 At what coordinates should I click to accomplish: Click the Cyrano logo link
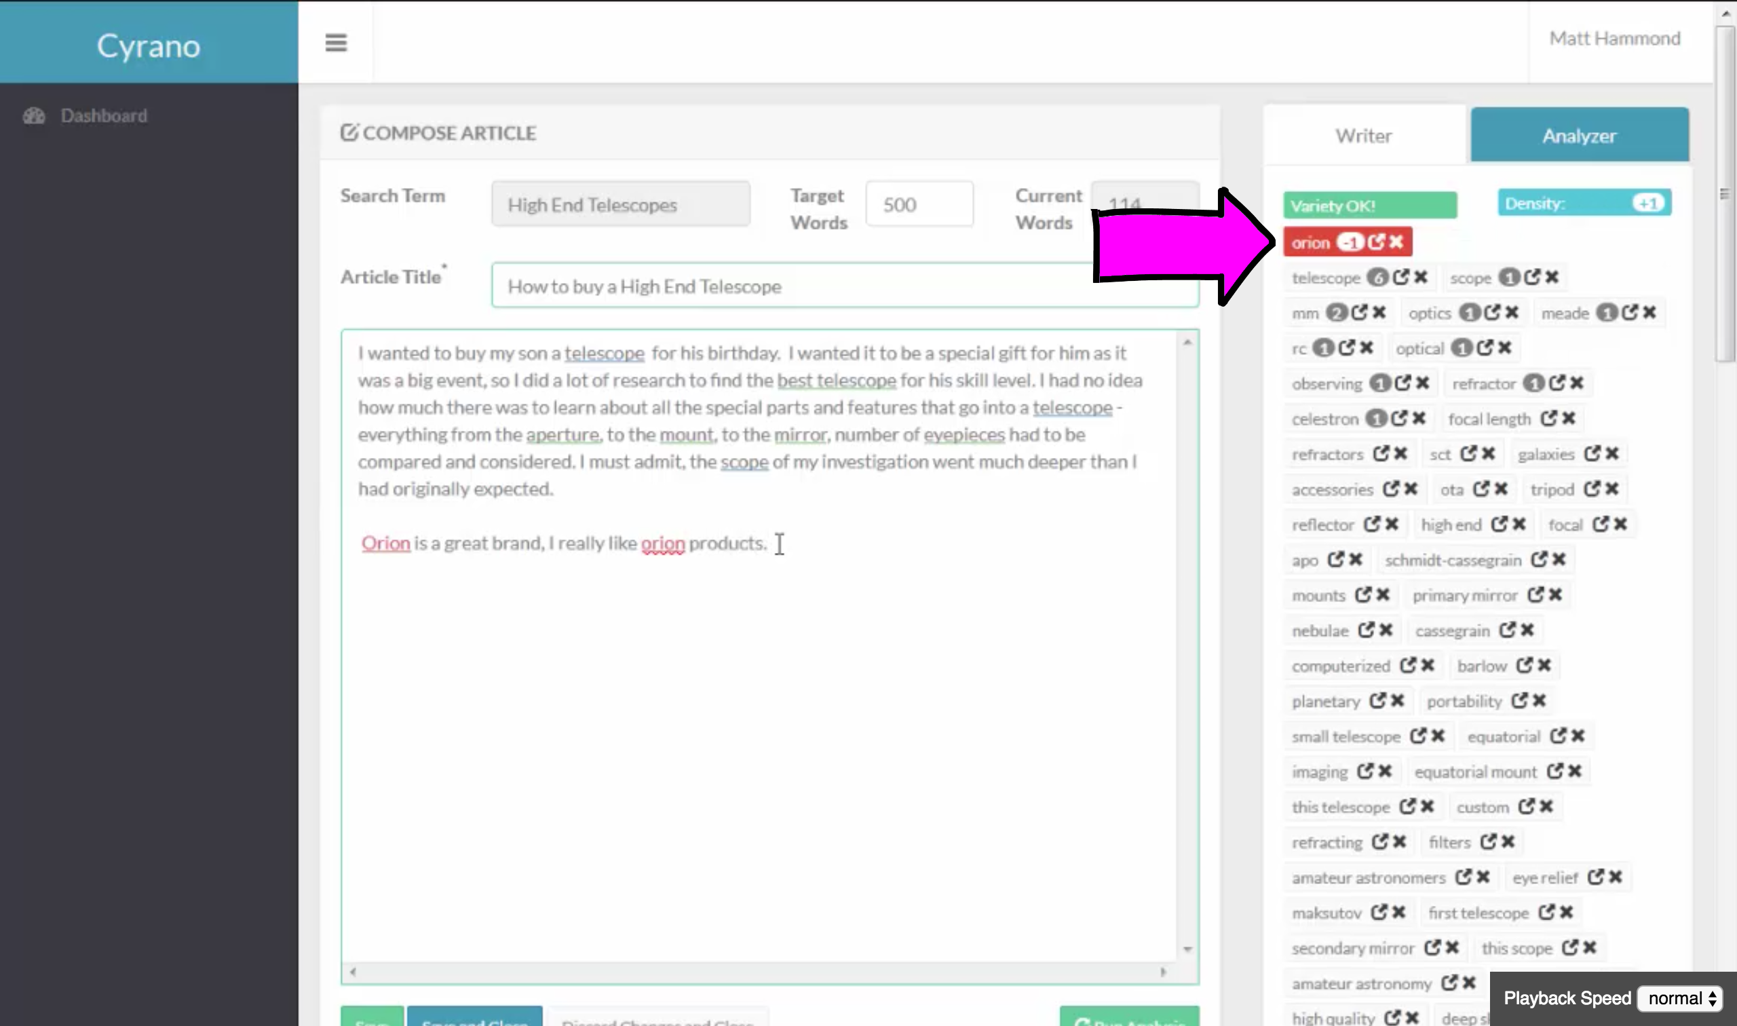pos(149,45)
